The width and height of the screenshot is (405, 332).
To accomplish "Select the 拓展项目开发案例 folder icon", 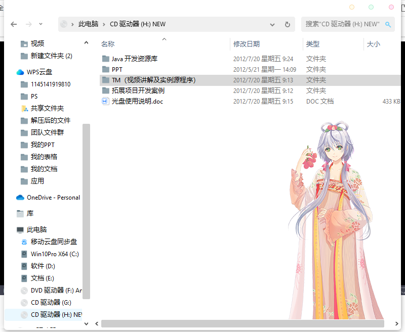I will coord(106,90).
